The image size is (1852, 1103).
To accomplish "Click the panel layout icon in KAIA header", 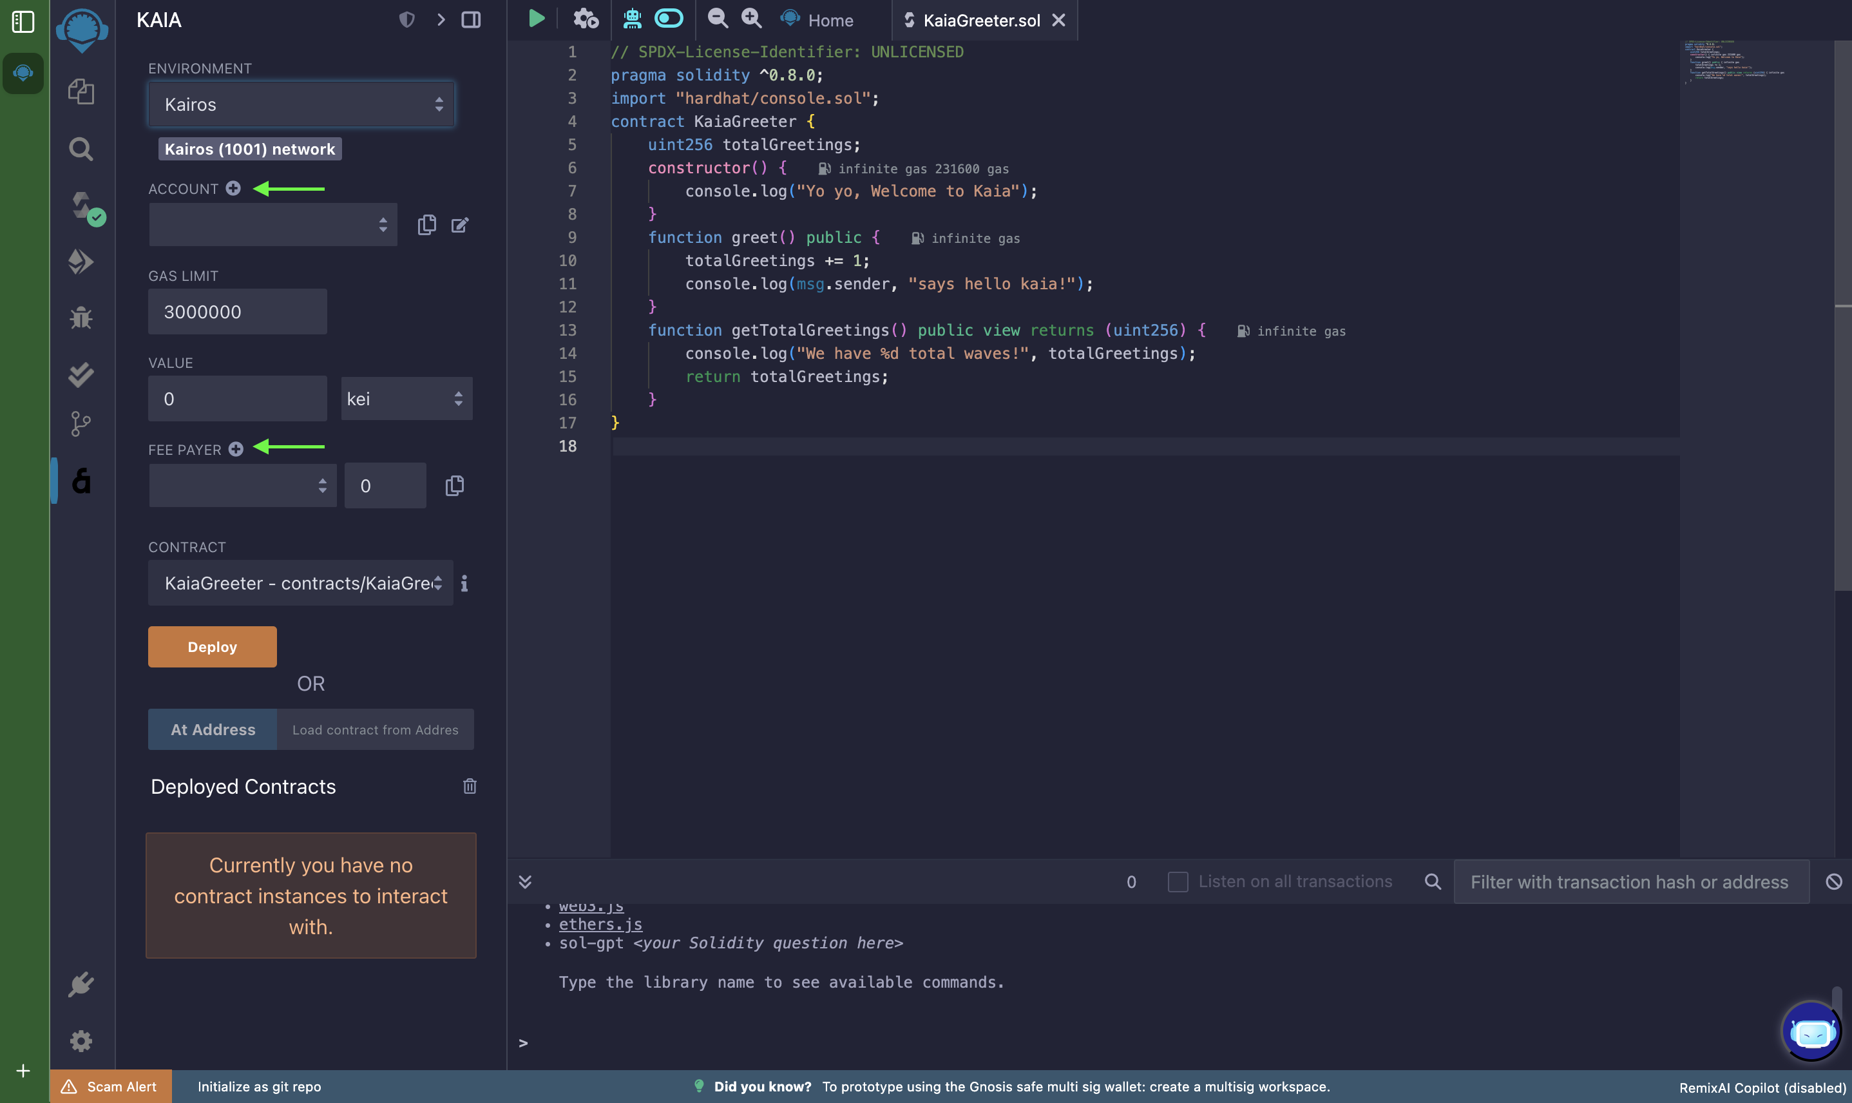I will coord(471,20).
